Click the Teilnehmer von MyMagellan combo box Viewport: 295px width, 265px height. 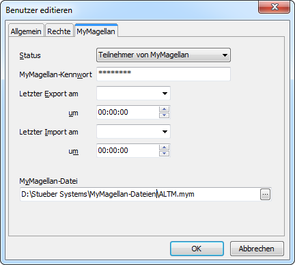(x=163, y=55)
